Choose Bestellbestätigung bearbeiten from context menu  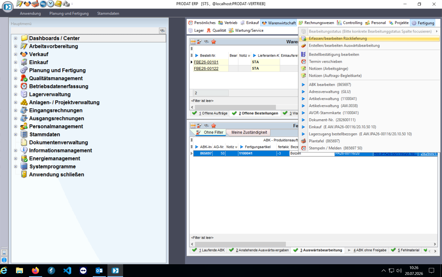coord(369,54)
